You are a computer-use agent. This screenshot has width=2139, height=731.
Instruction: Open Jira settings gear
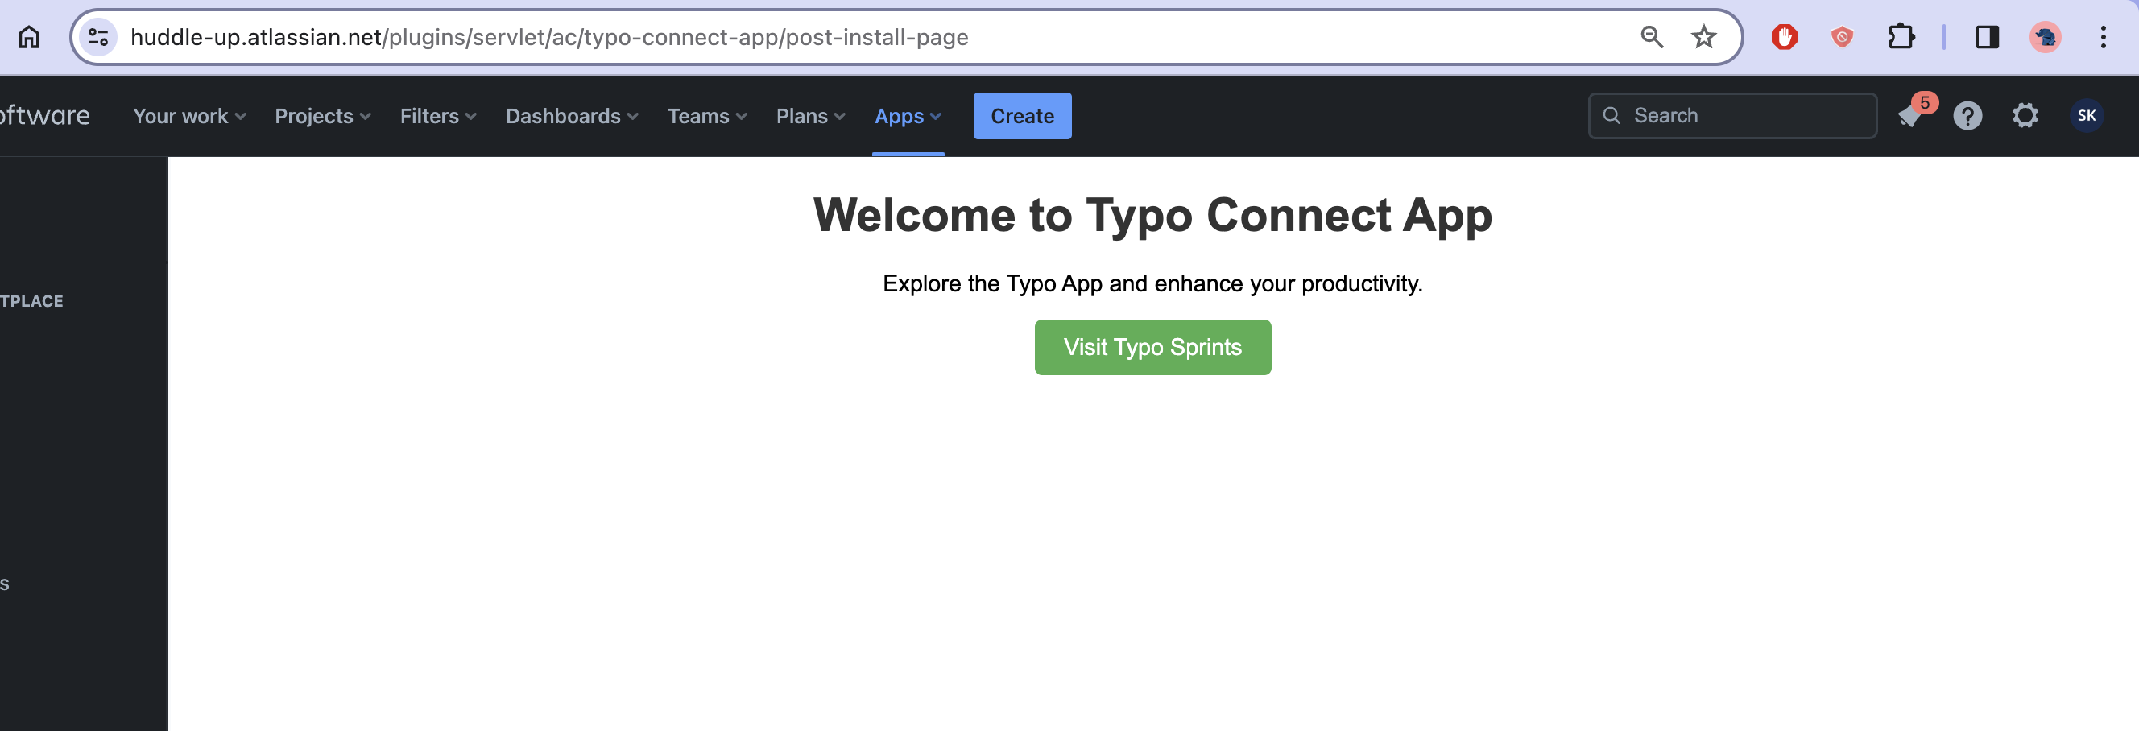click(x=2025, y=116)
